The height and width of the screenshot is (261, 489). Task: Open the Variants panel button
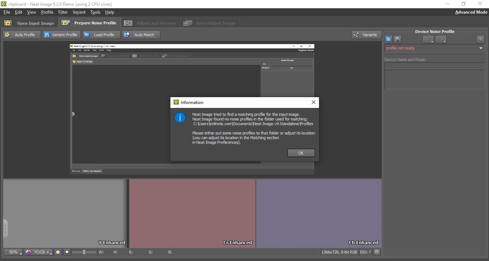pos(366,35)
